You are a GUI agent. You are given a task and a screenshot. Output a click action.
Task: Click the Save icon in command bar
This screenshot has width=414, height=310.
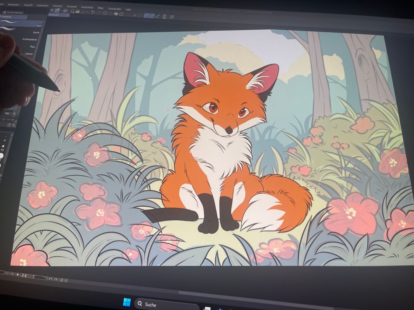[83, 12]
